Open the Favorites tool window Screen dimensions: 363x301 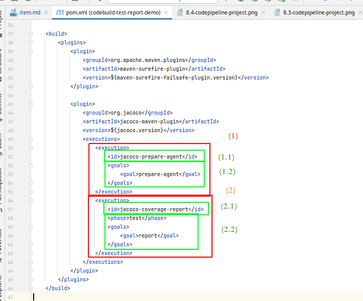[x=4, y=243]
